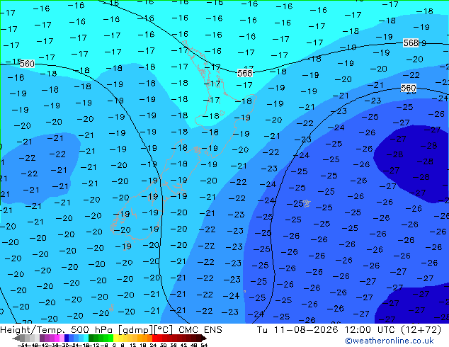This screenshot has width=449, height=347.
Task: Click the '(12+72)' forecast hour text
Action: (x=421, y=330)
